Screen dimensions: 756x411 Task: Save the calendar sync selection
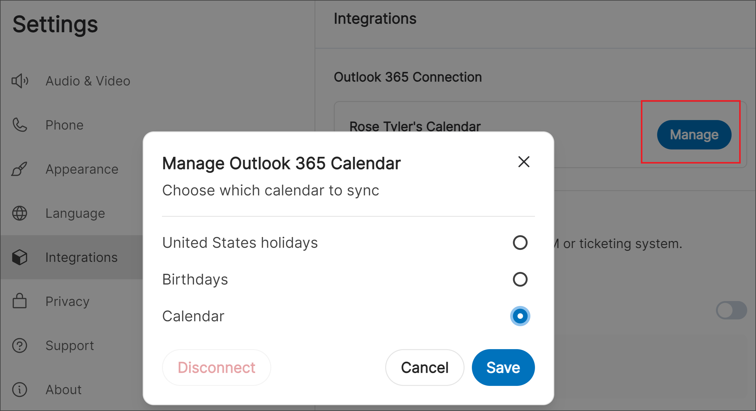point(503,367)
